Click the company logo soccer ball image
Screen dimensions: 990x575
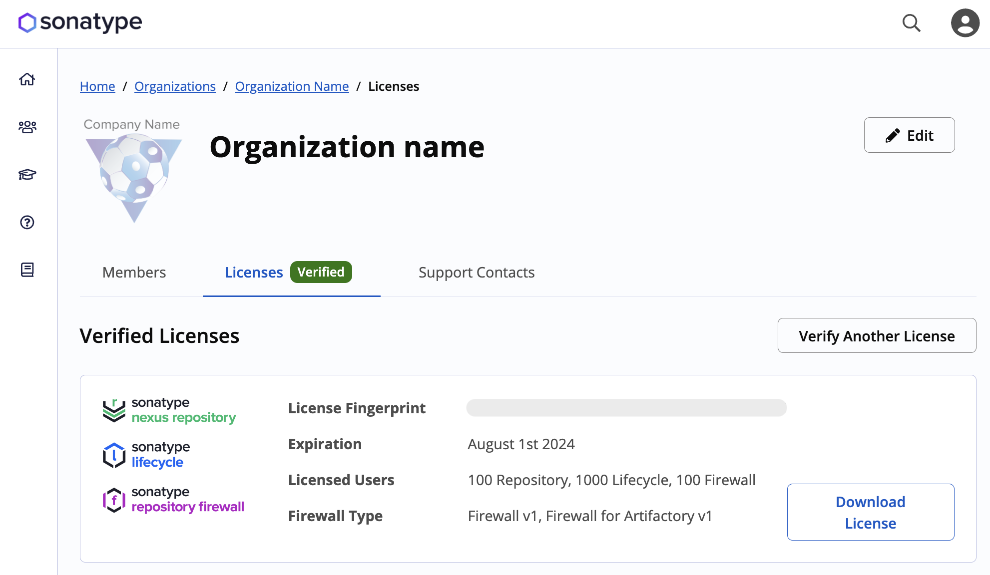click(x=134, y=178)
